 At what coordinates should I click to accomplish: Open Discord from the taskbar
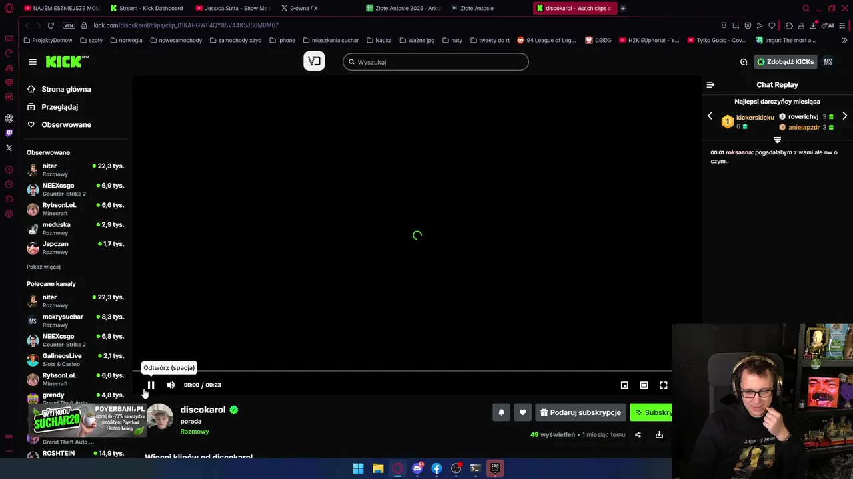click(417, 468)
